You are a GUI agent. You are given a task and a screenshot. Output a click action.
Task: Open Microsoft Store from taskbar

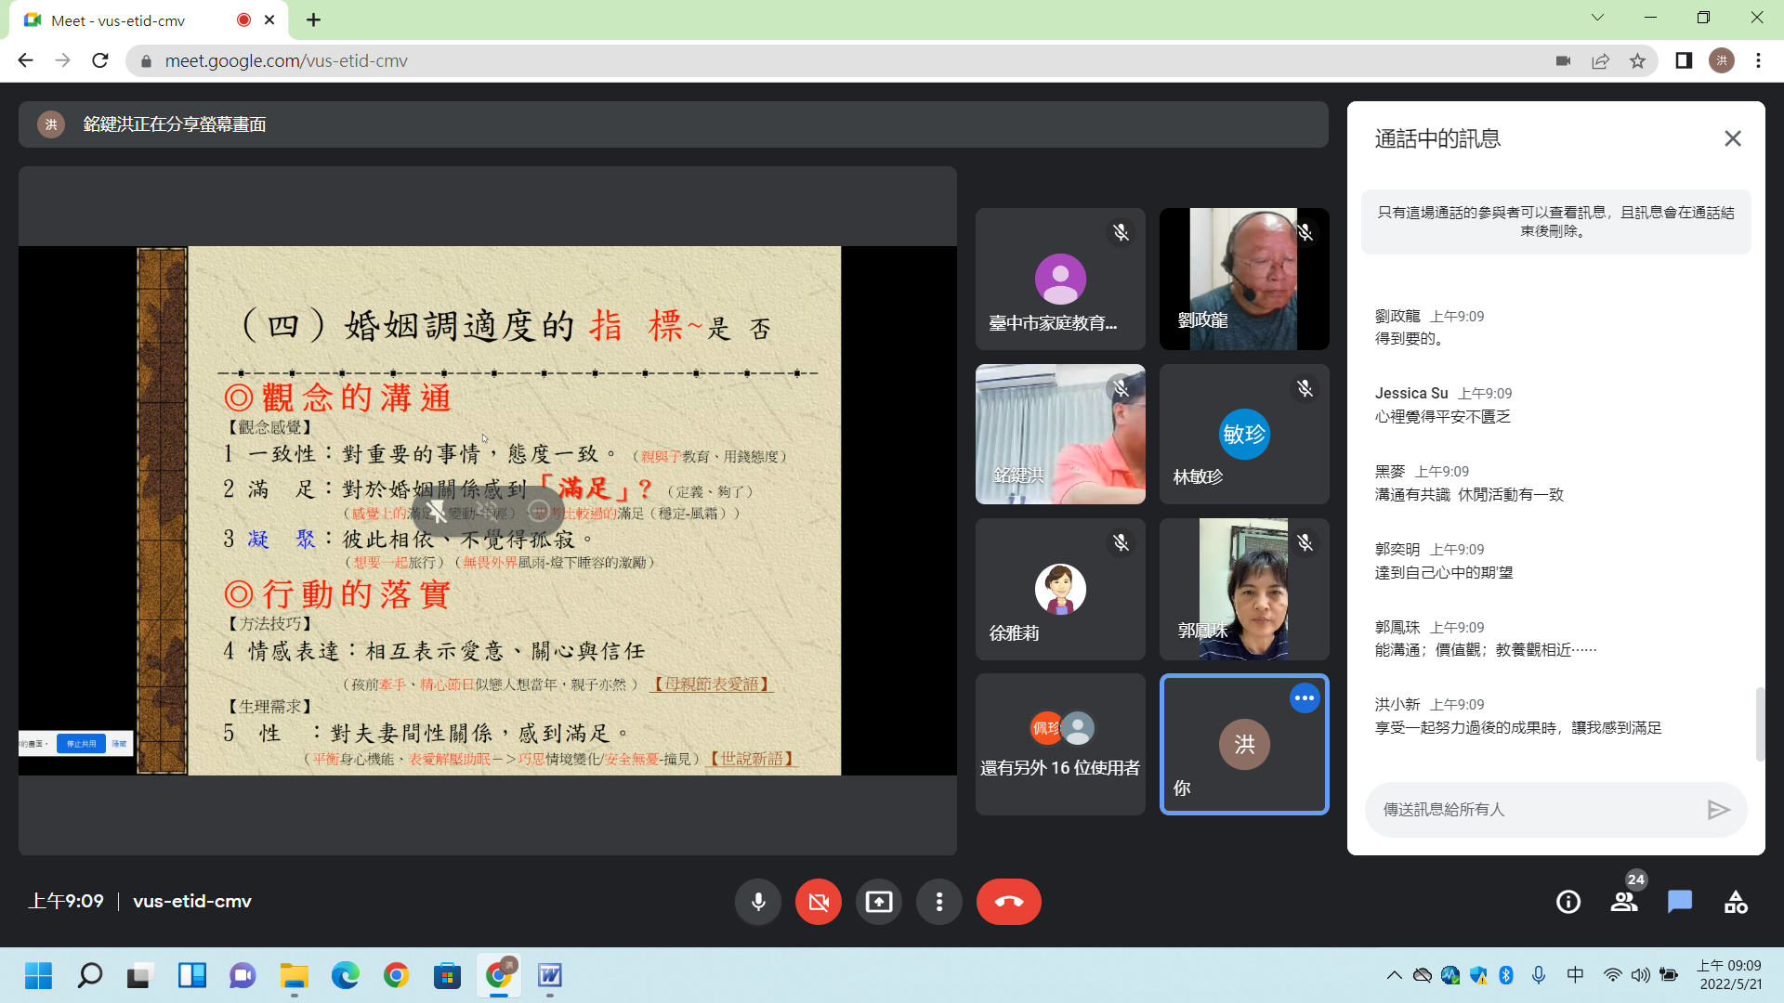447,975
